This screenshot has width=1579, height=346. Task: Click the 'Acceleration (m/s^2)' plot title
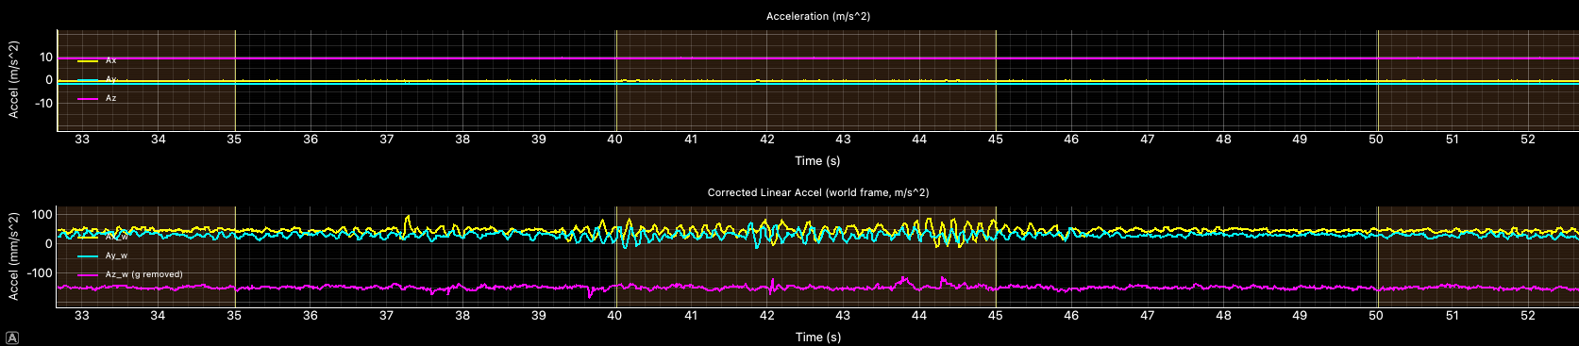click(x=817, y=16)
